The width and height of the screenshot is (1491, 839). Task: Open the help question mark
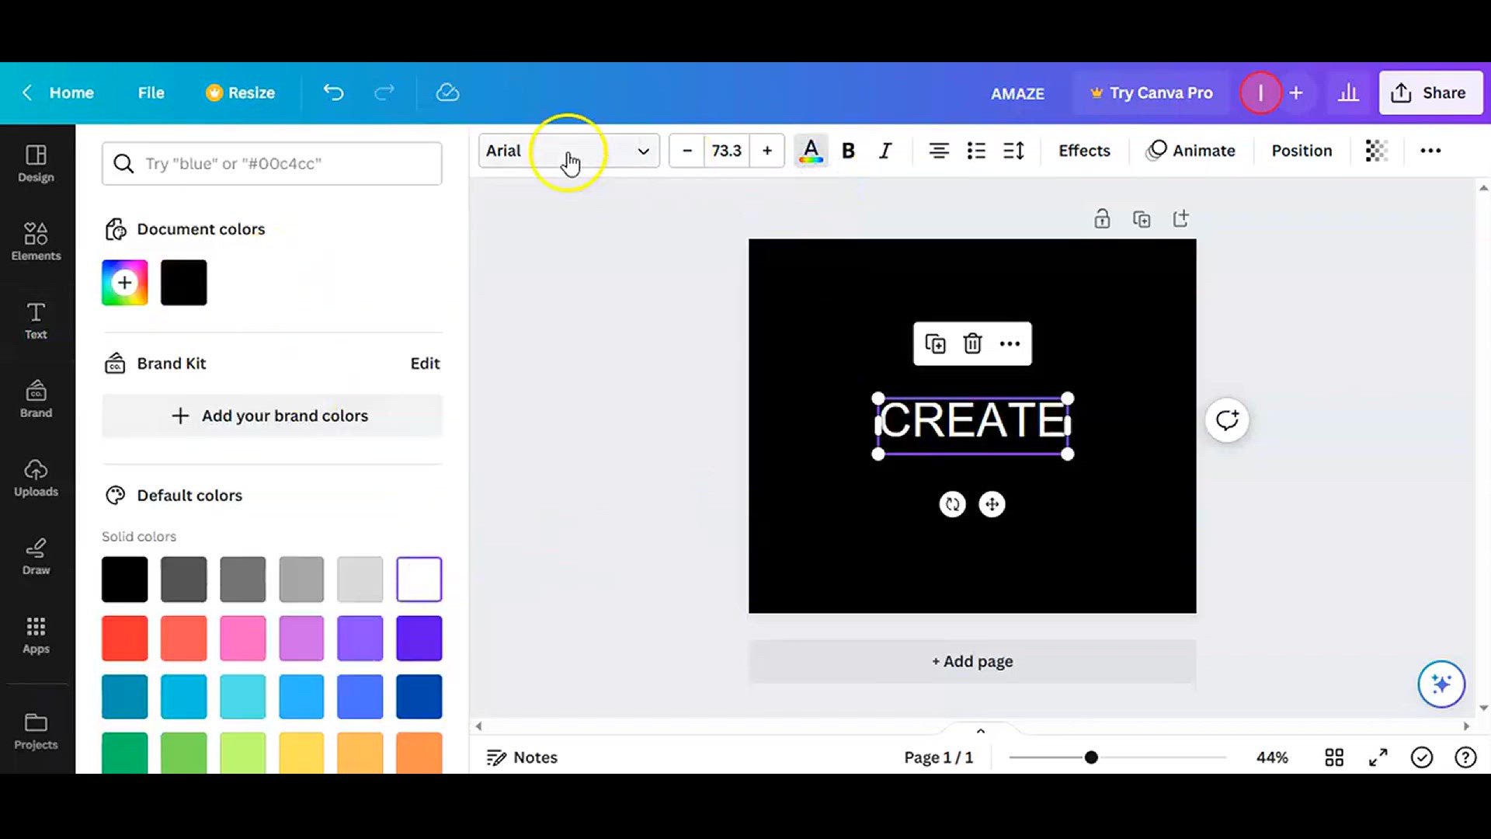1465,757
